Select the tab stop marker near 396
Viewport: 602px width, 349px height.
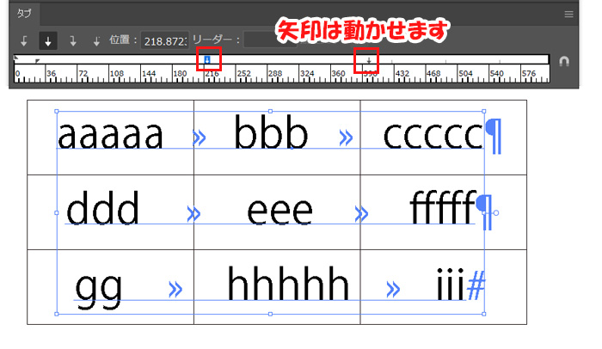pos(369,60)
